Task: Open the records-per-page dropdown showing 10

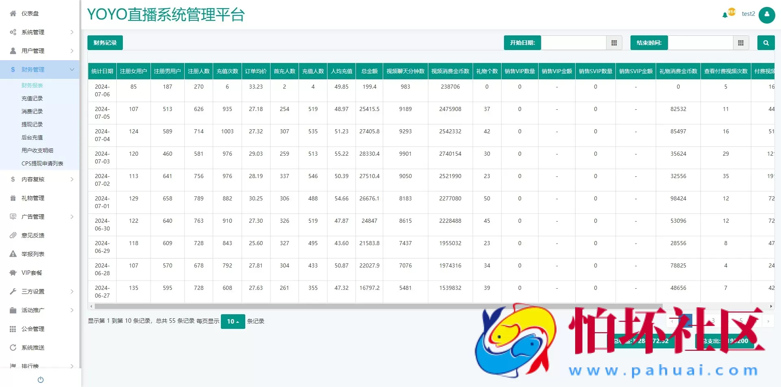Action: pyautogui.click(x=233, y=321)
